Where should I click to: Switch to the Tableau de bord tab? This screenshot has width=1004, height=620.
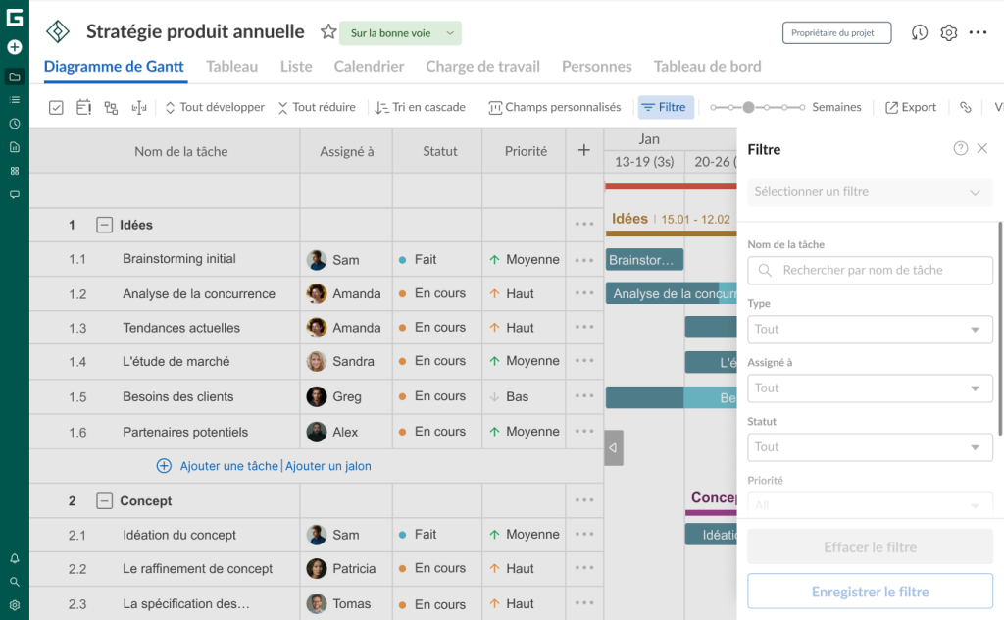tap(708, 67)
